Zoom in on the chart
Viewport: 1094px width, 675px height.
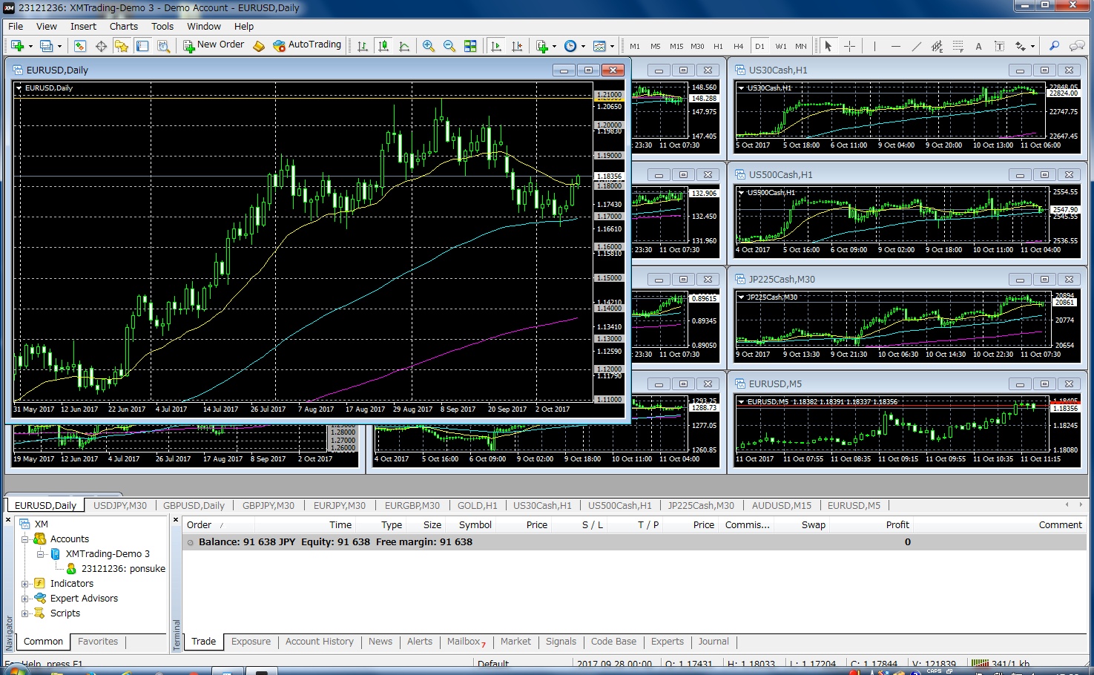(429, 46)
